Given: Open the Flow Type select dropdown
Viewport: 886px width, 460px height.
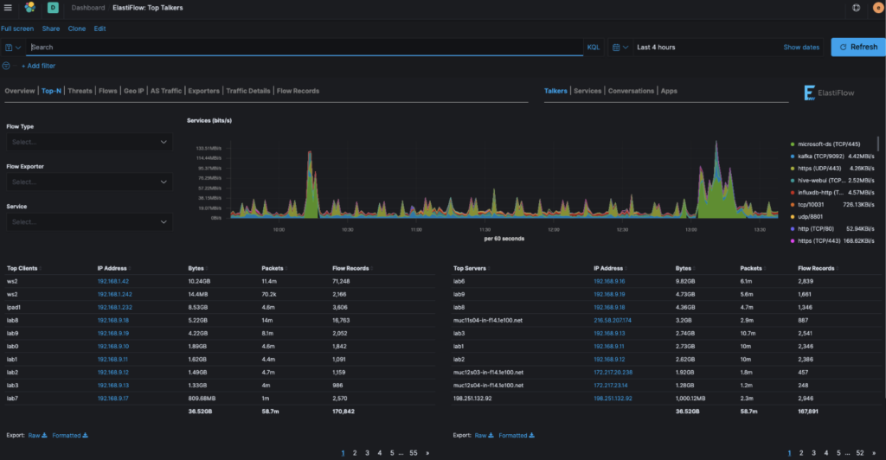Looking at the screenshot, I should [x=89, y=142].
